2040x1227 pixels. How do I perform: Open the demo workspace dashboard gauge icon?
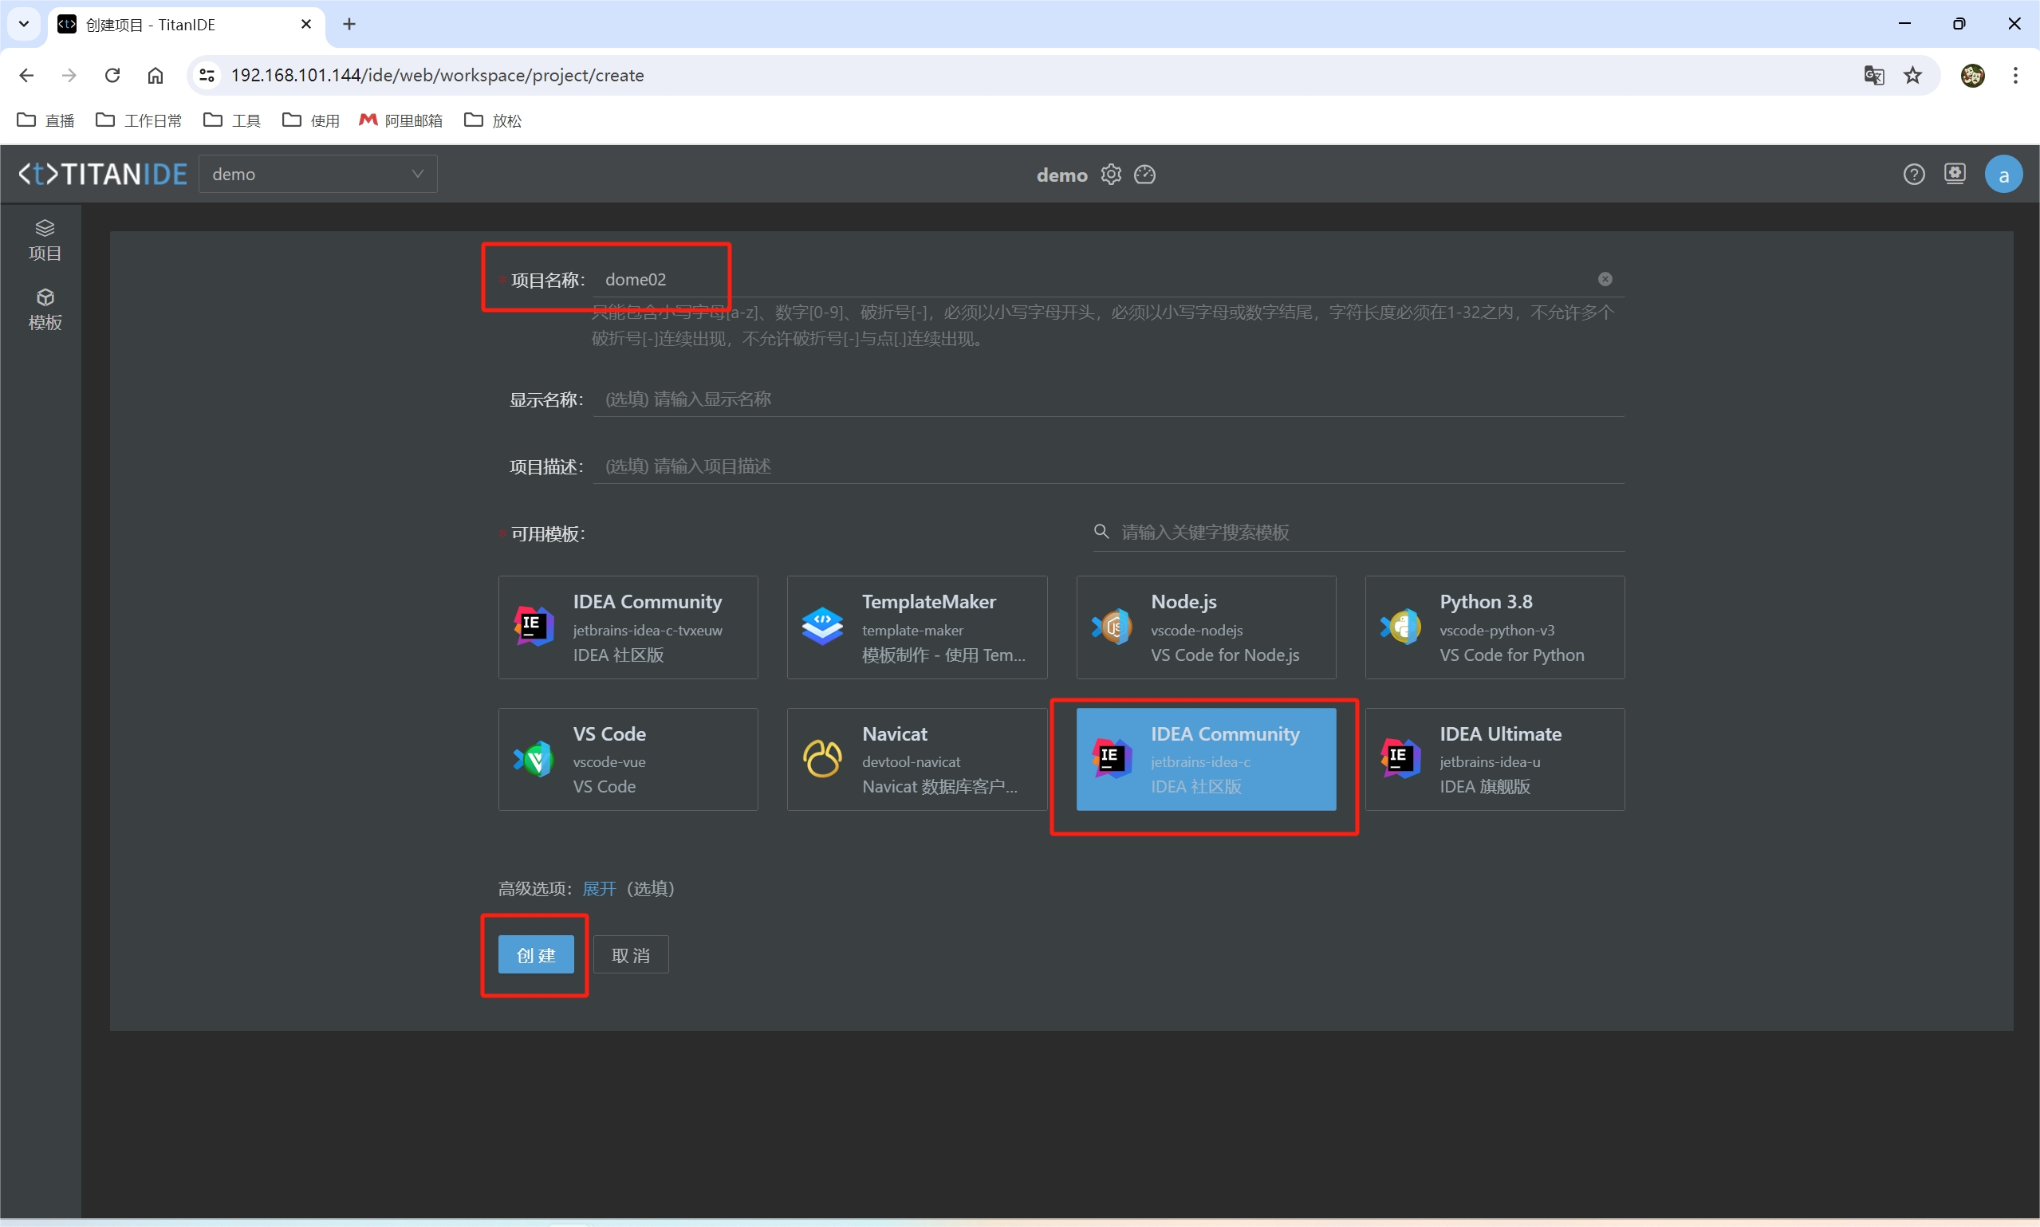click(1144, 175)
